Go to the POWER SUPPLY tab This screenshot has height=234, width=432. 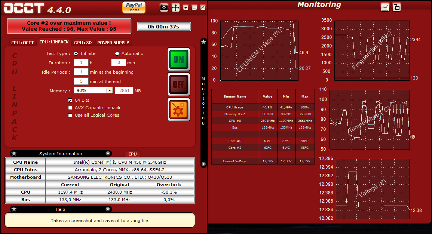113,43
